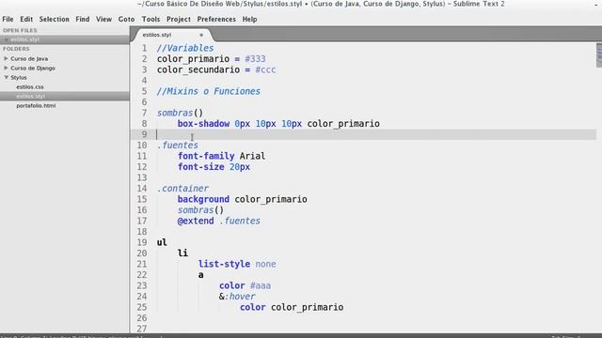Expand the Curso de Django folder
The image size is (602, 338).
point(6,68)
